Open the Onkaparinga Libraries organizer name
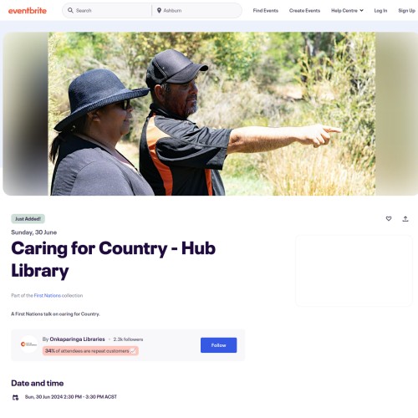This screenshot has width=418, height=418. 77,339
